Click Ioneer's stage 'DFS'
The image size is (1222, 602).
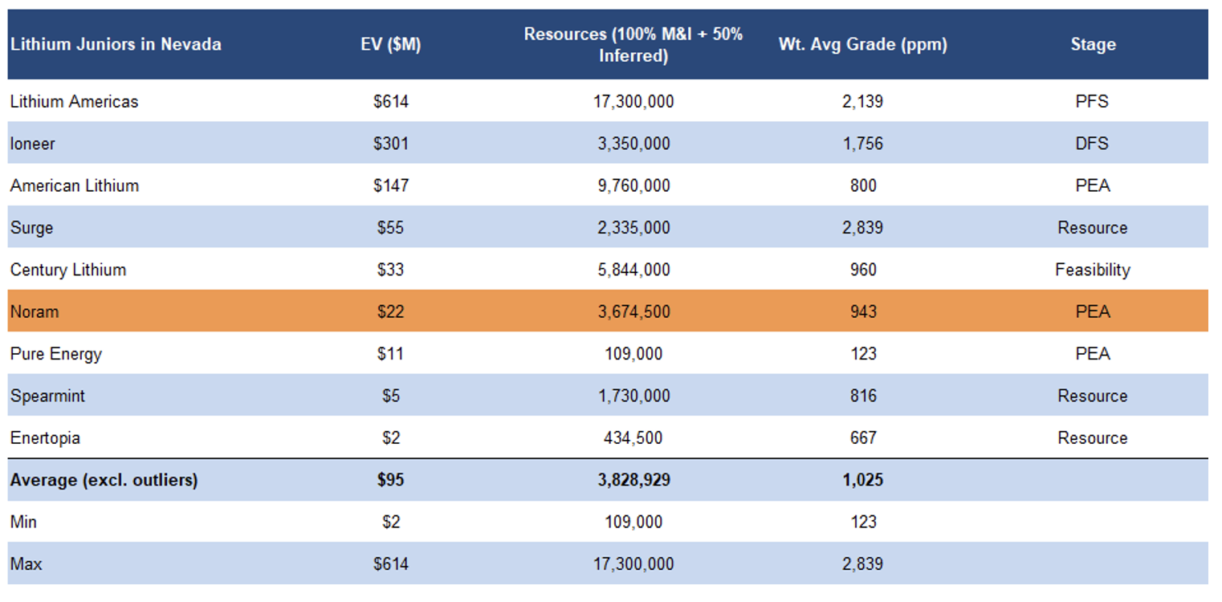click(1093, 144)
